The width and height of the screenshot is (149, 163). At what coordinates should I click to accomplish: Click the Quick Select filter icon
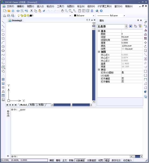[140, 26]
